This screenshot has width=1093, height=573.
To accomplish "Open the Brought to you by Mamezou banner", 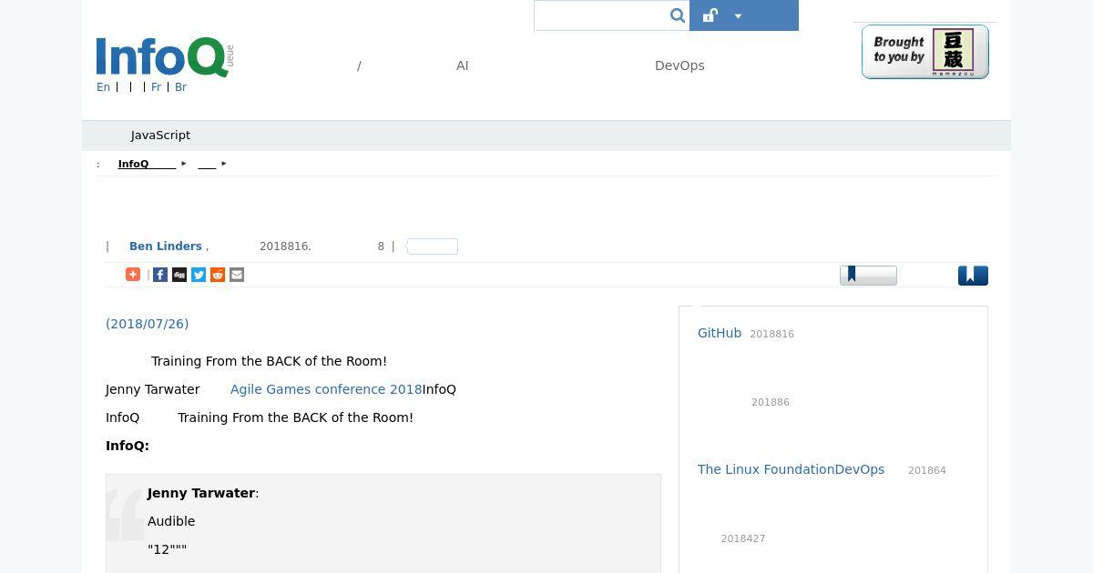I will point(924,52).
